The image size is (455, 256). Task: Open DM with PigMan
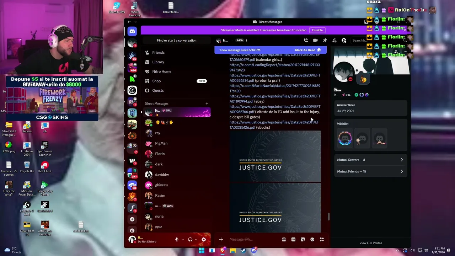coord(177,143)
